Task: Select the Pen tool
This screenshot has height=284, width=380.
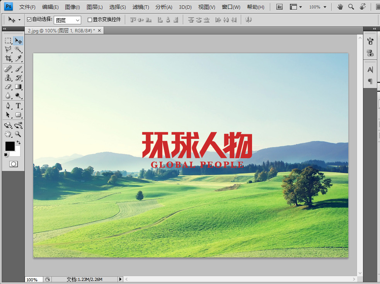Action: [8, 106]
